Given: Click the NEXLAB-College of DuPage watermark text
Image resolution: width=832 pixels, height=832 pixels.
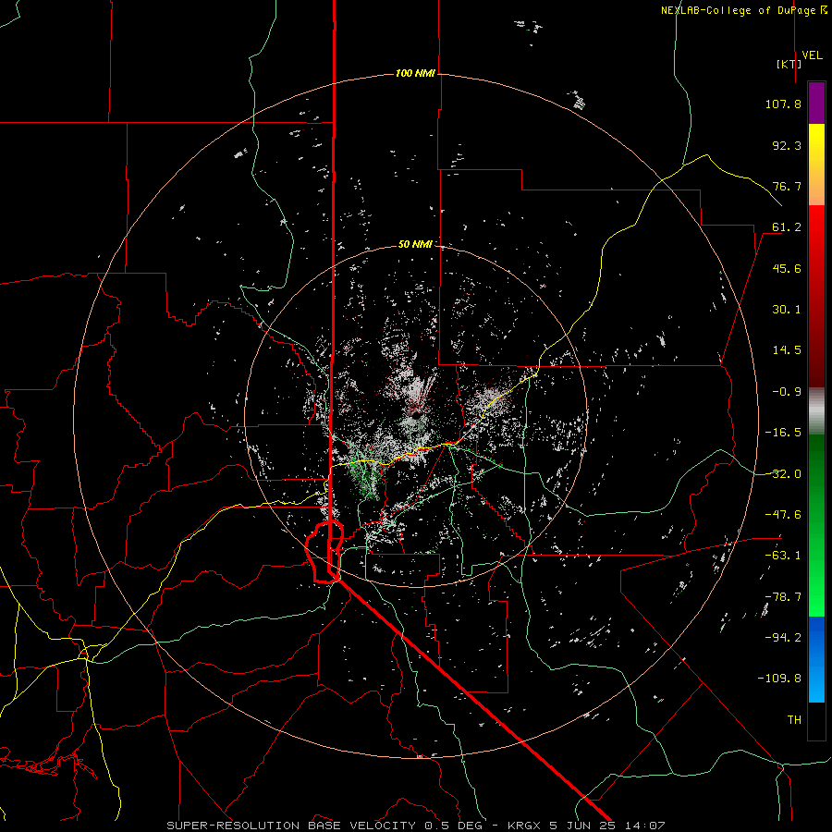Looking at the screenshot, I should [x=744, y=10].
